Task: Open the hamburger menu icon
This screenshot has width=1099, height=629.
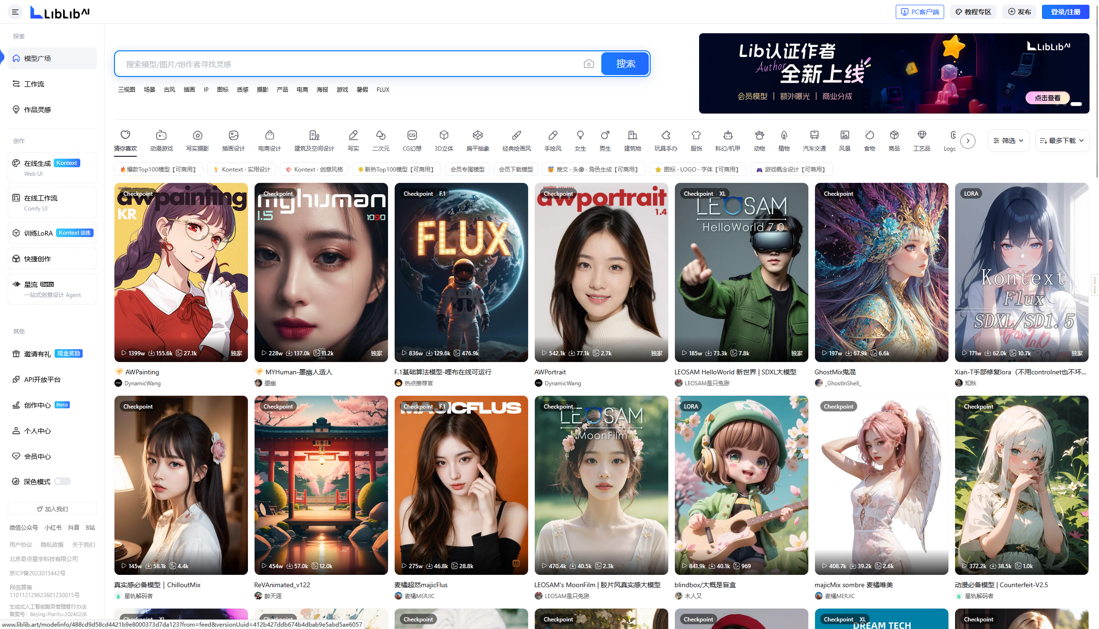Action: point(15,12)
